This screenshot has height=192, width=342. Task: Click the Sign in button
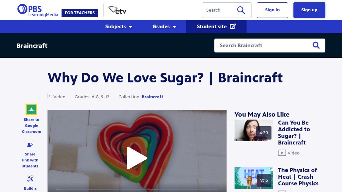pyautogui.click(x=272, y=10)
